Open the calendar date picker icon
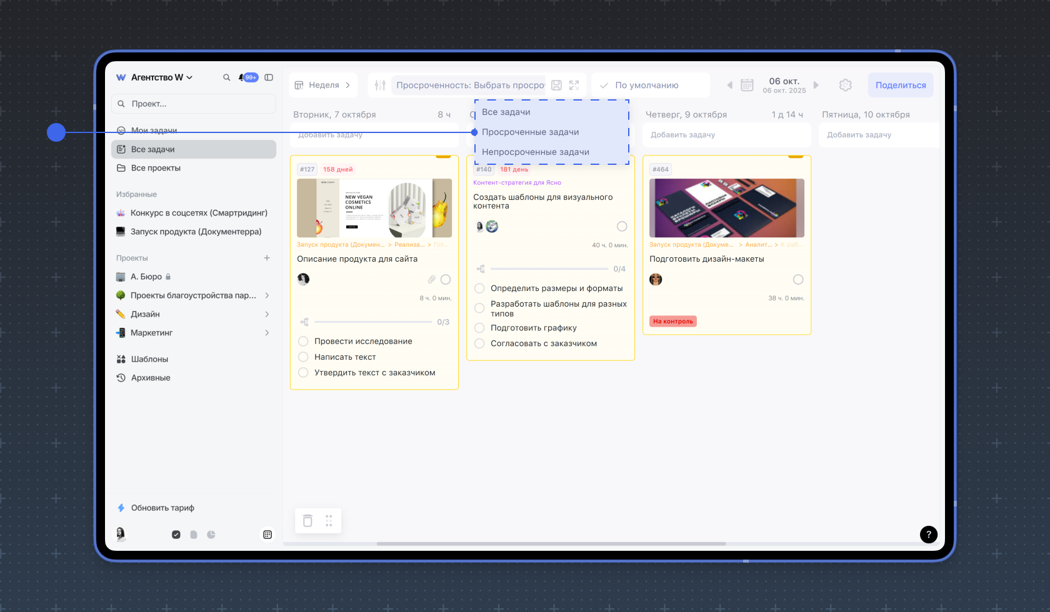 [747, 85]
